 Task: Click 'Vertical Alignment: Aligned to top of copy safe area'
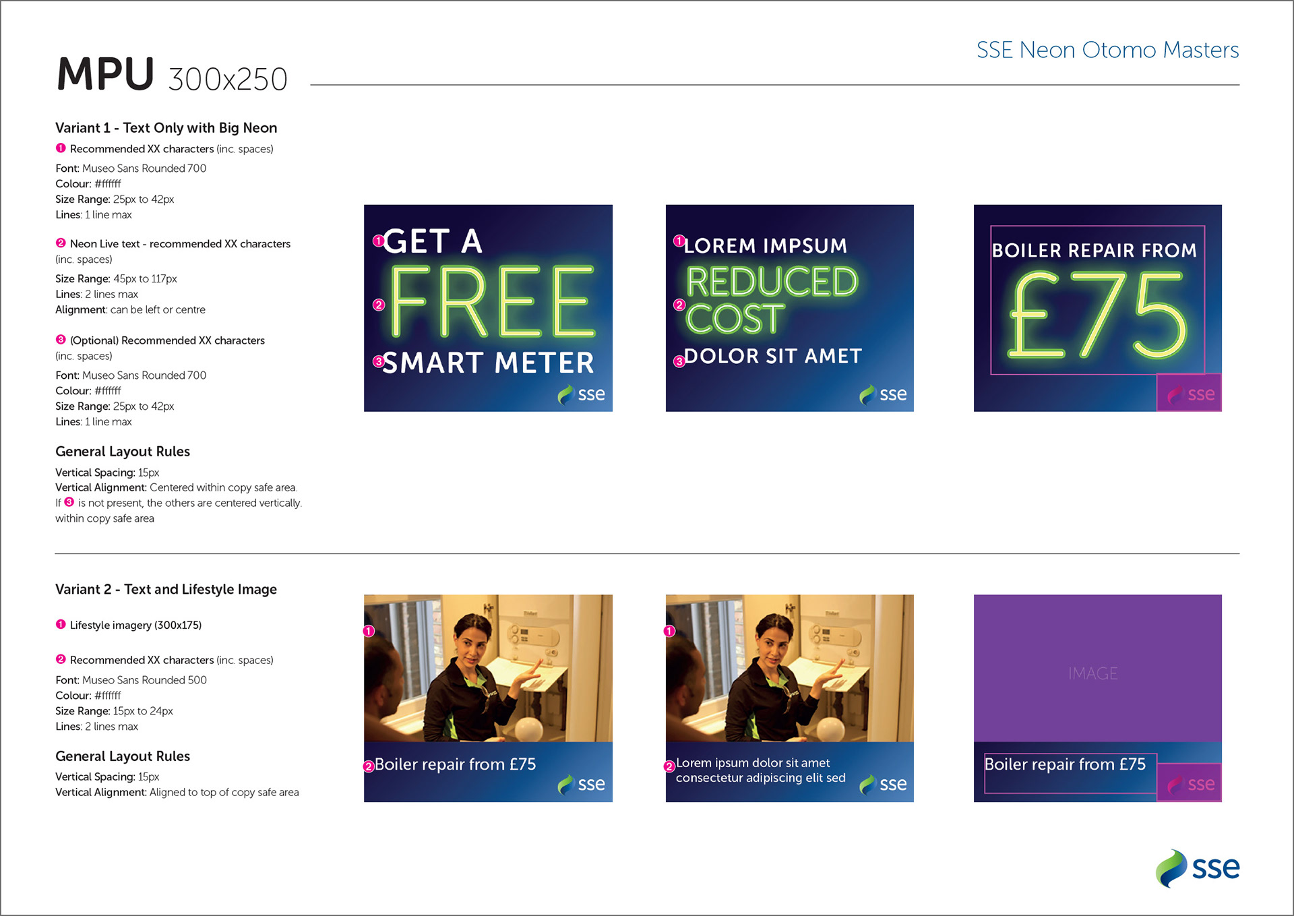point(177,793)
